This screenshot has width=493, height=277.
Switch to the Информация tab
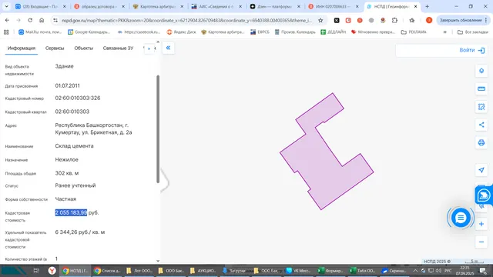[x=22, y=48]
